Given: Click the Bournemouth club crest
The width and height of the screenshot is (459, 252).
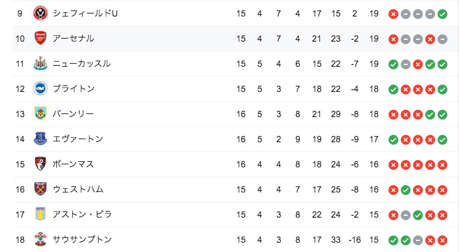Looking at the screenshot, I should coord(40,164).
